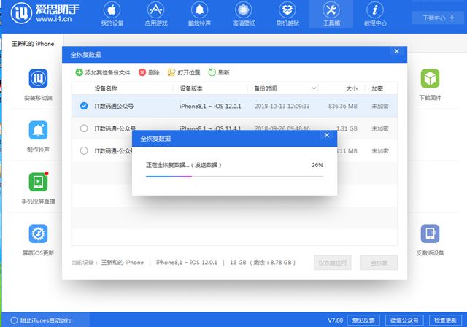Click the 仅恢复应用 restore apps only button
The image size is (467, 327).
click(333, 263)
